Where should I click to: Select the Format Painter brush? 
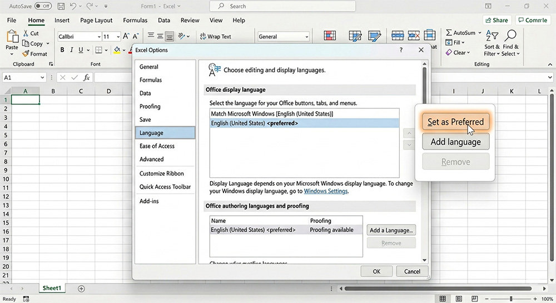[x=26, y=54]
